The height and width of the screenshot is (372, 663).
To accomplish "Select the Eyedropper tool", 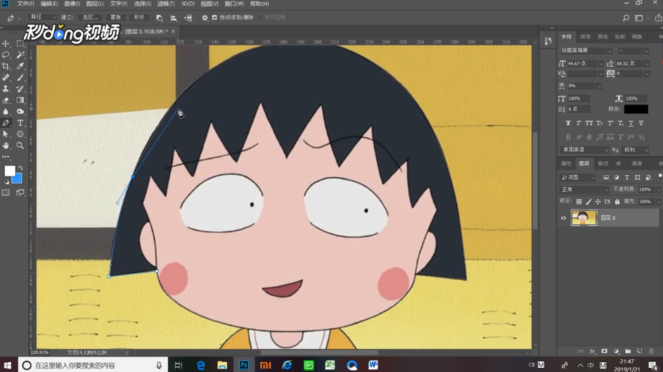I will 20,66.
